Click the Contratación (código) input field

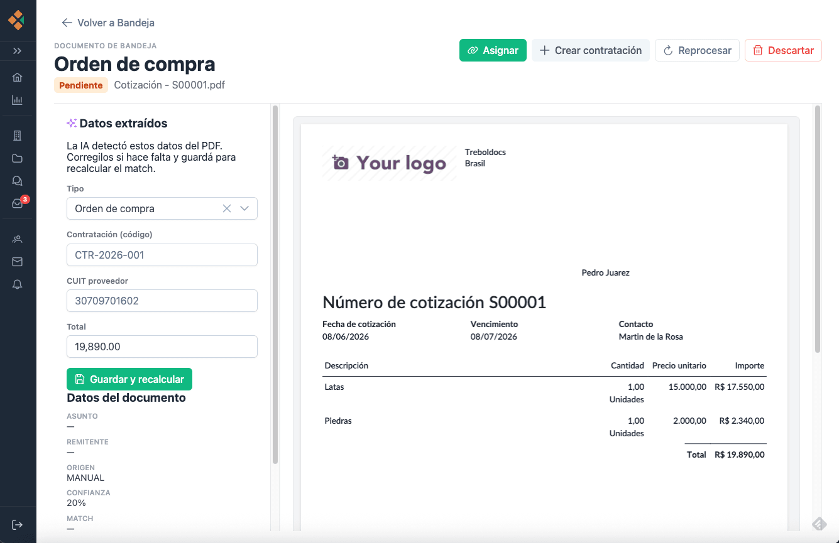tap(162, 255)
